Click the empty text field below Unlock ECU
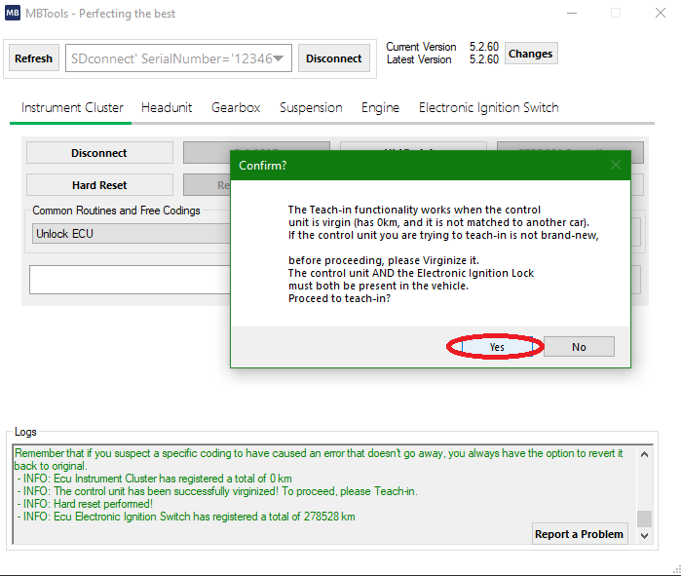 tap(127, 280)
